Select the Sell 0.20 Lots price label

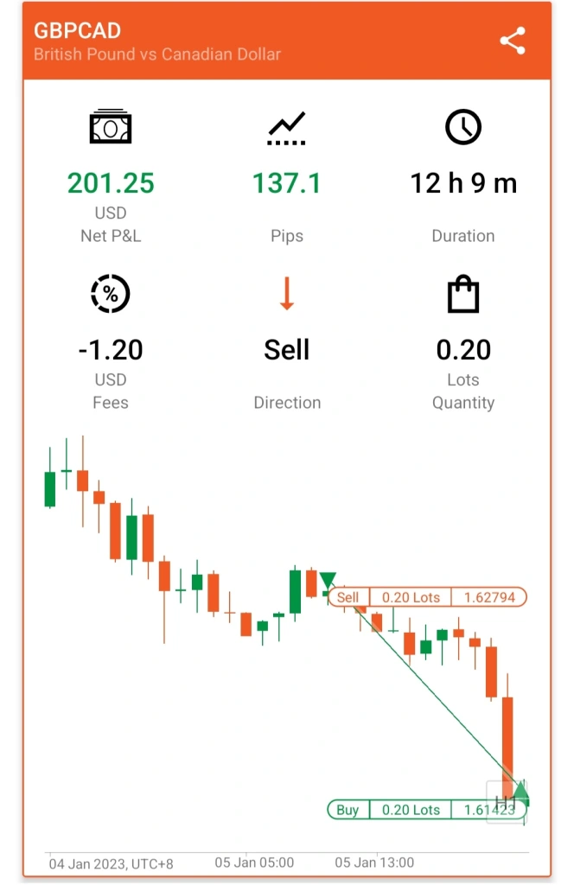point(427,597)
